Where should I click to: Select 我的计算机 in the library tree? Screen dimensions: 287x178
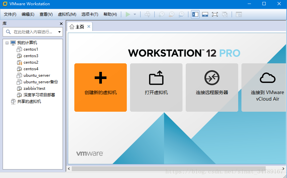[x=27, y=43]
